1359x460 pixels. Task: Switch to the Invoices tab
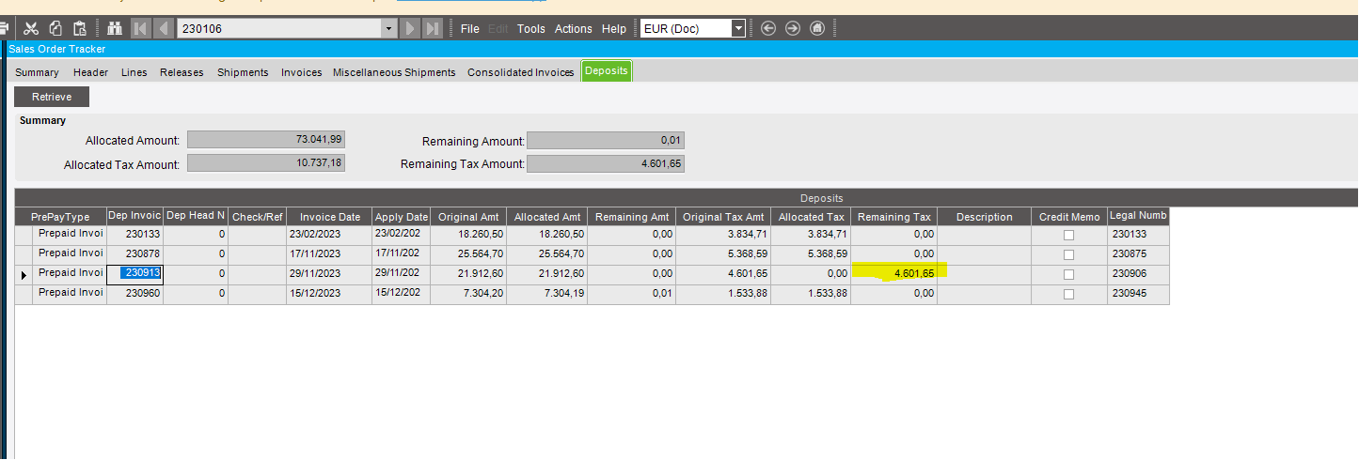click(301, 72)
